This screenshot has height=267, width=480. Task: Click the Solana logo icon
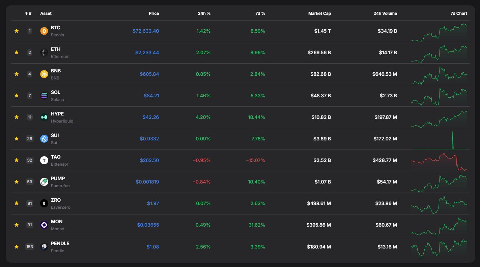pos(44,96)
